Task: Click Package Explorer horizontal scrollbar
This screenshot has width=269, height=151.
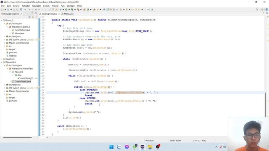Action: [x=17, y=137]
